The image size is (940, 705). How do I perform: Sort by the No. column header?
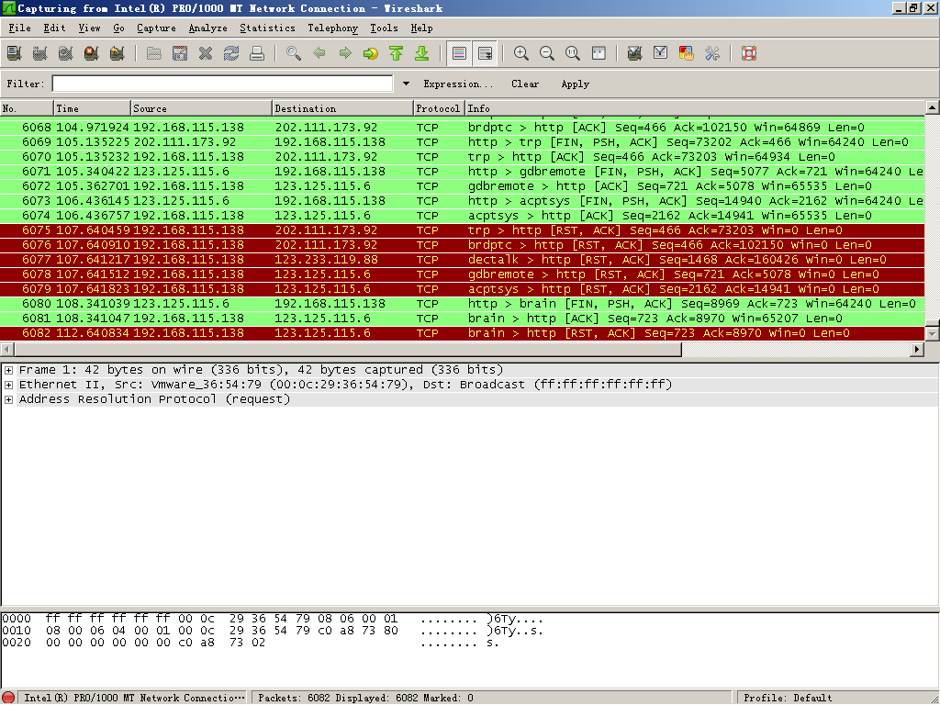(x=27, y=108)
